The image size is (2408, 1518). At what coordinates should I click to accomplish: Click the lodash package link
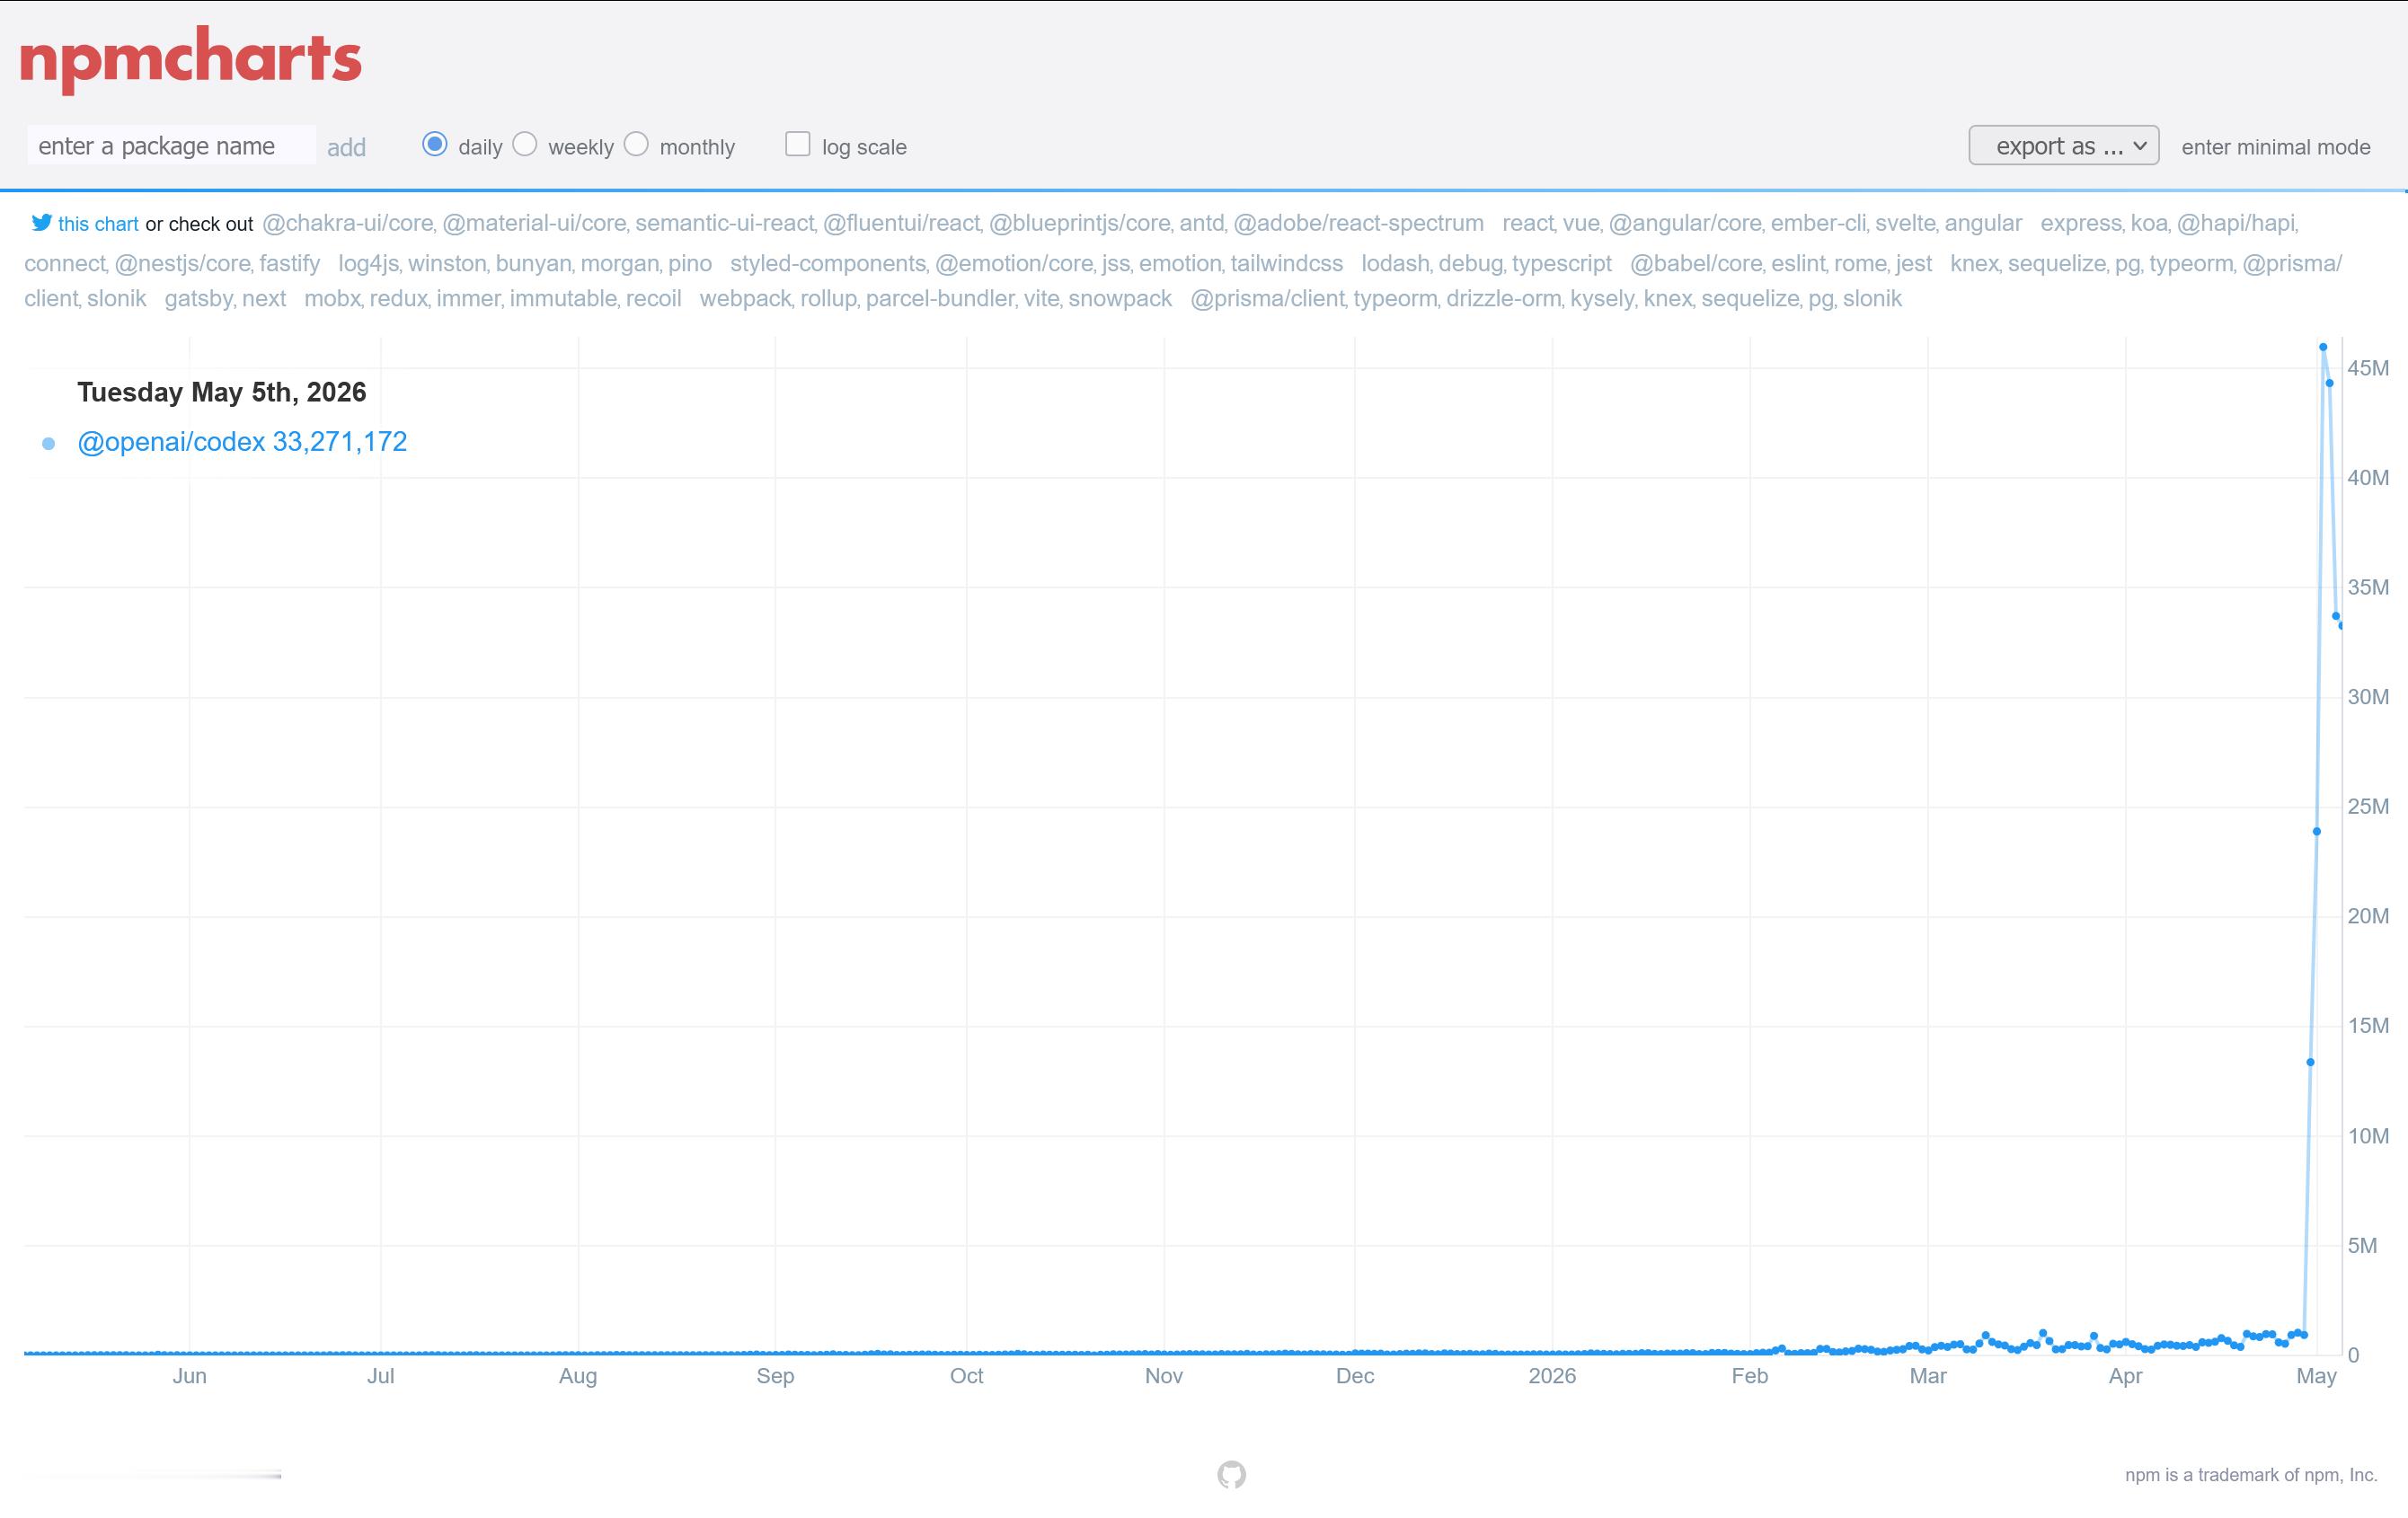[1395, 263]
